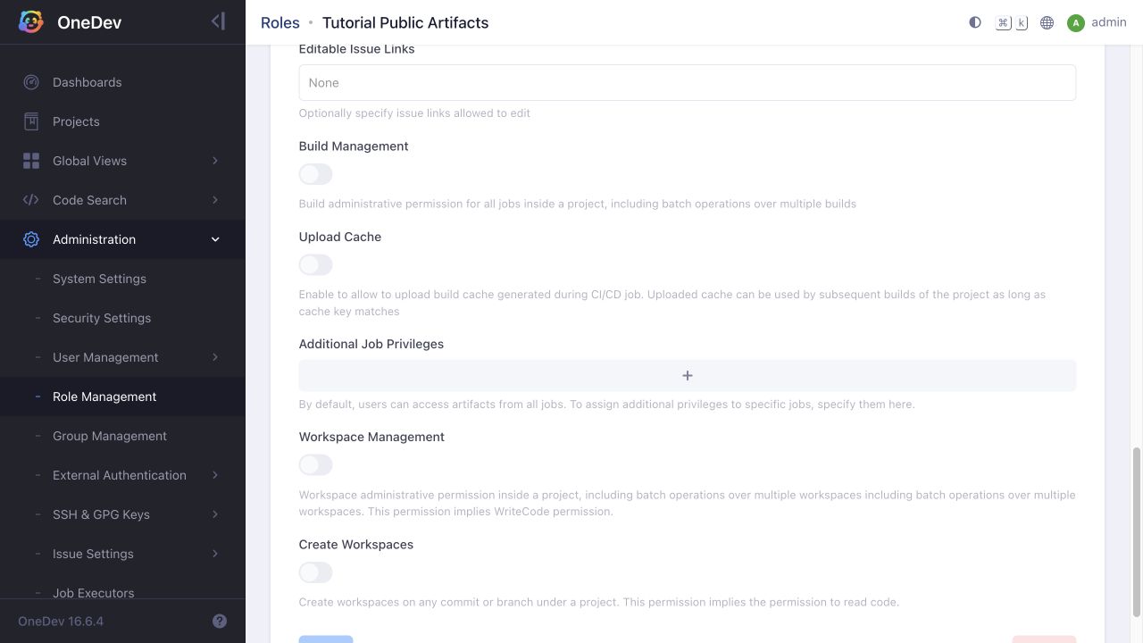
Task: Toggle dark mode with the half-circle icon
Action: click(975, 22)
